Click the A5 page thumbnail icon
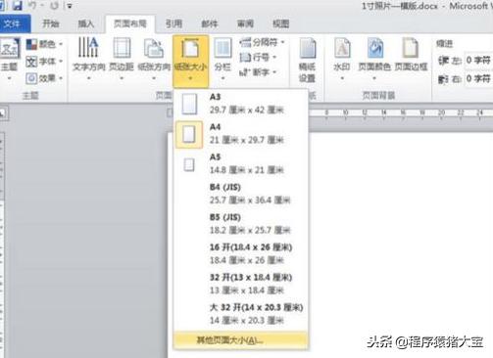The image size is (493, 358). 189,164
